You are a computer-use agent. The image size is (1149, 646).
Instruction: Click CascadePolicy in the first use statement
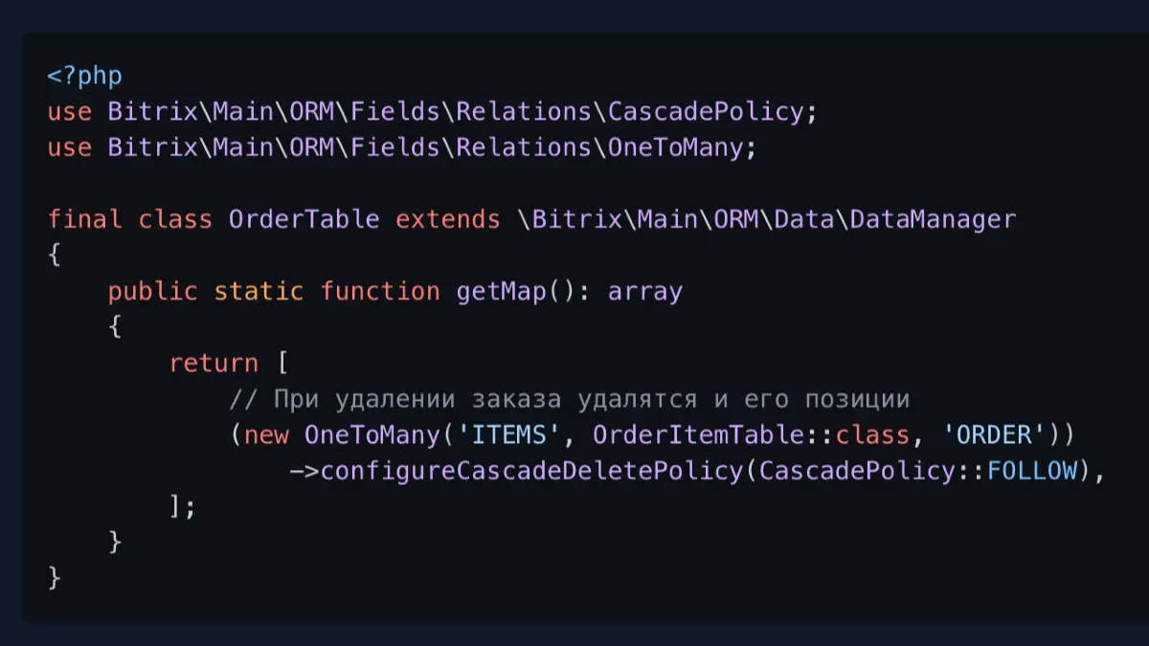pyautogui.click(x=706, y=112)
